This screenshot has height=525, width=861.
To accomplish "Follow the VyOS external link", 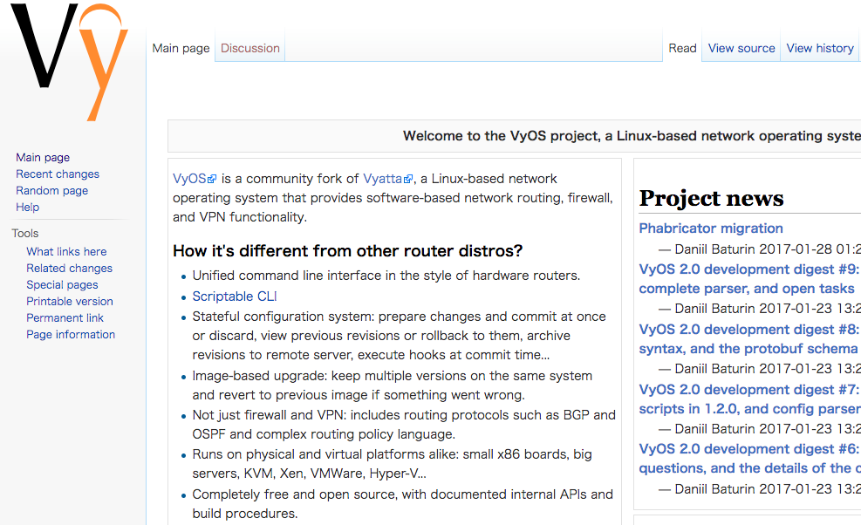I will tap(195, 179).
